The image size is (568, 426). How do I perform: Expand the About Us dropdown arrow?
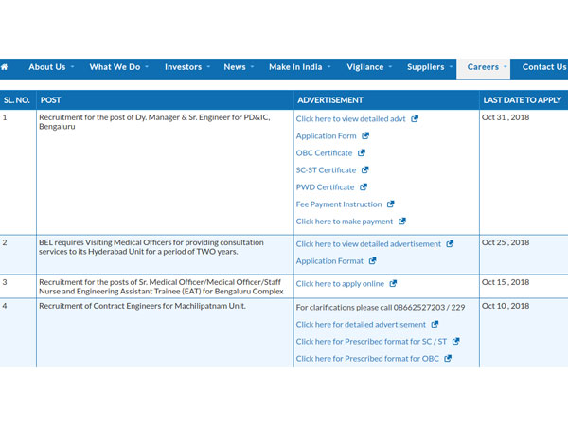pyautogui.click(x=73, y=66)
